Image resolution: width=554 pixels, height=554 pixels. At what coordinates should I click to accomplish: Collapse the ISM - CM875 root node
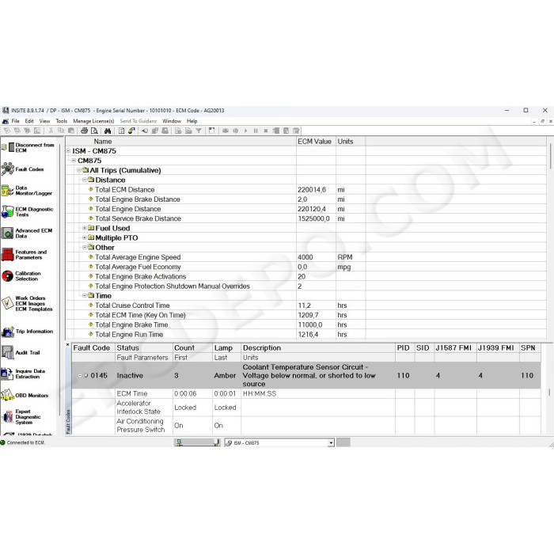pos(69,151)
